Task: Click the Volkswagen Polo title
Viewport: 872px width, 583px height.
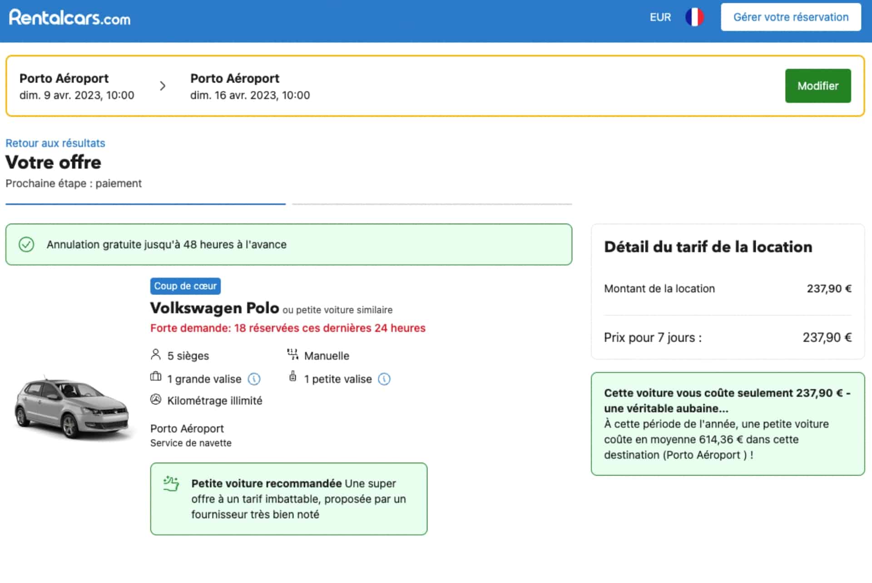Action: tap(214, 308)
